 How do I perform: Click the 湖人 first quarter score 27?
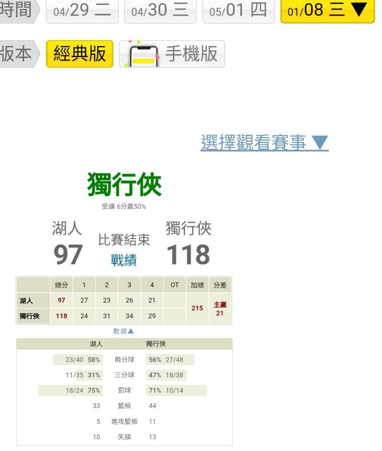[84, 300]
